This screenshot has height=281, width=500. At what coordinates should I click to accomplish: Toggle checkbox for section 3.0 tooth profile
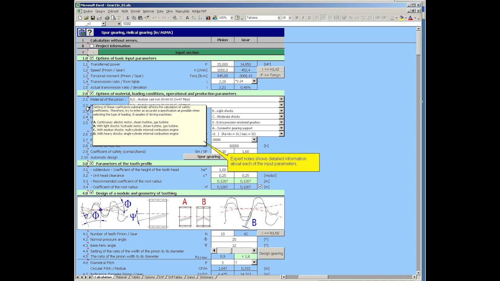tap(92, 163)
